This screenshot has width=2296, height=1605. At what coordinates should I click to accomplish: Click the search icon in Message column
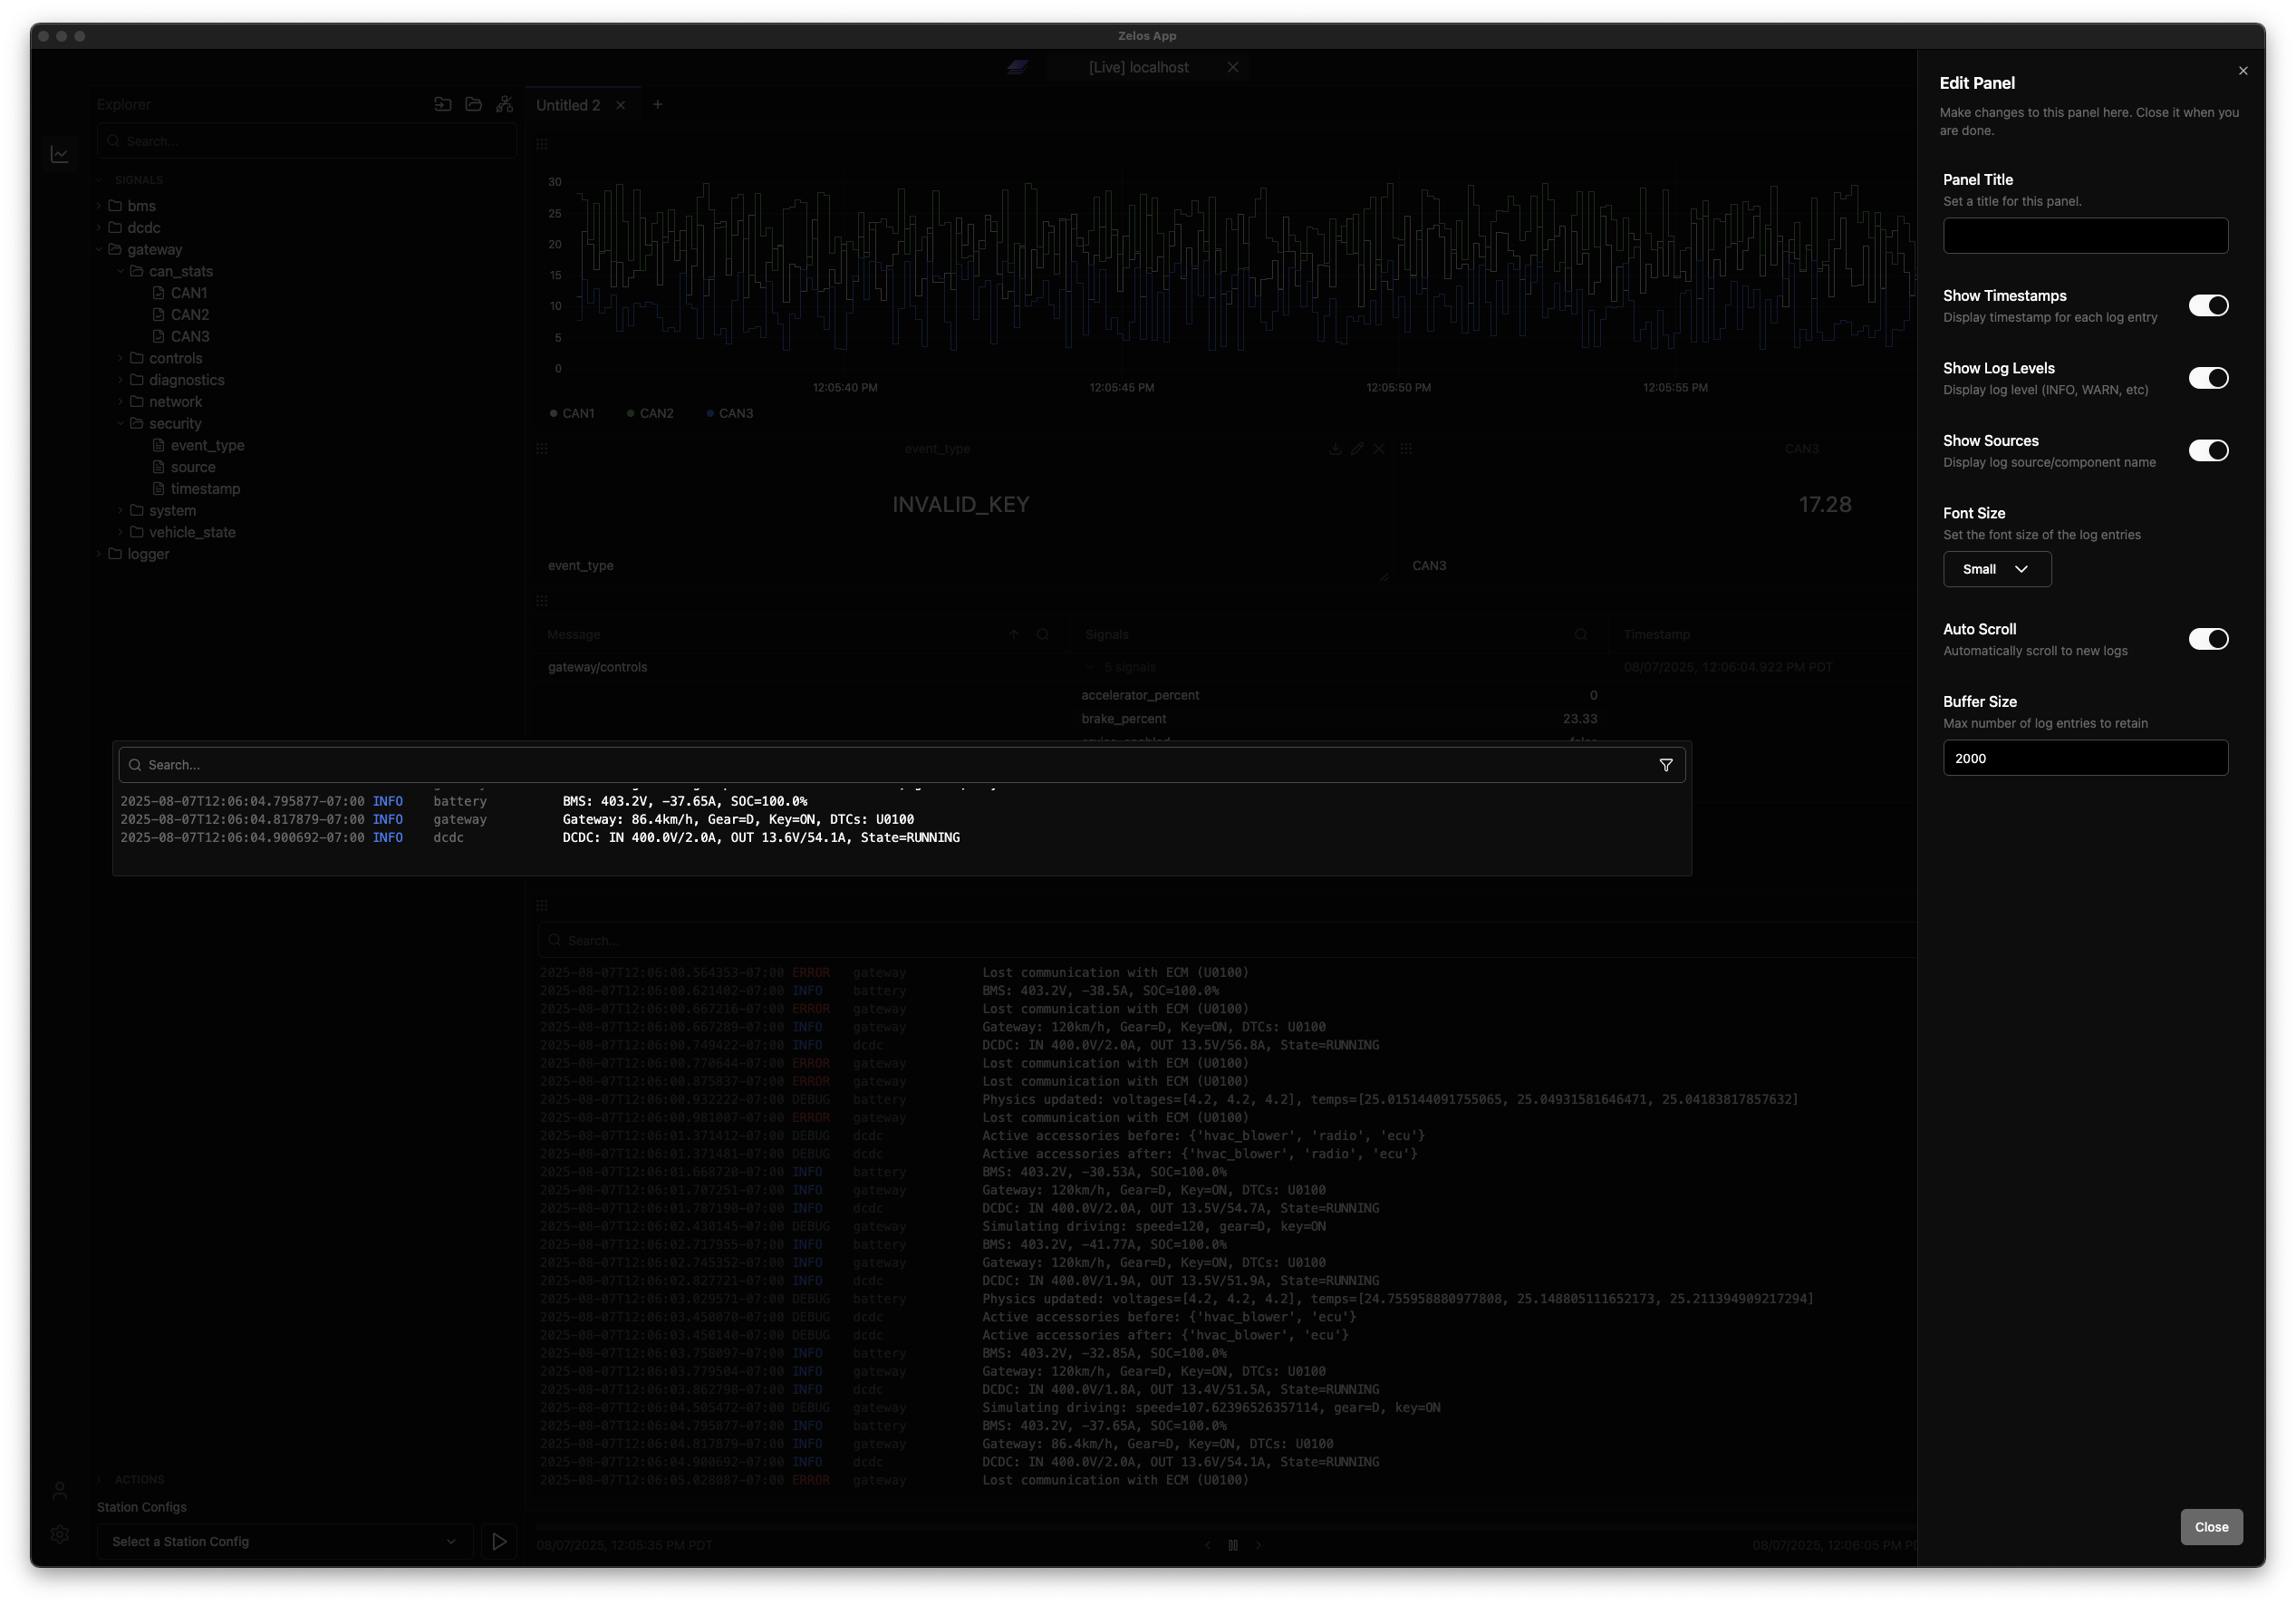coord(1043,635)
